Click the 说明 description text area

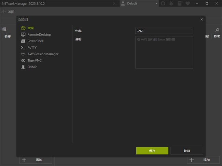click(x=164, y=52)
